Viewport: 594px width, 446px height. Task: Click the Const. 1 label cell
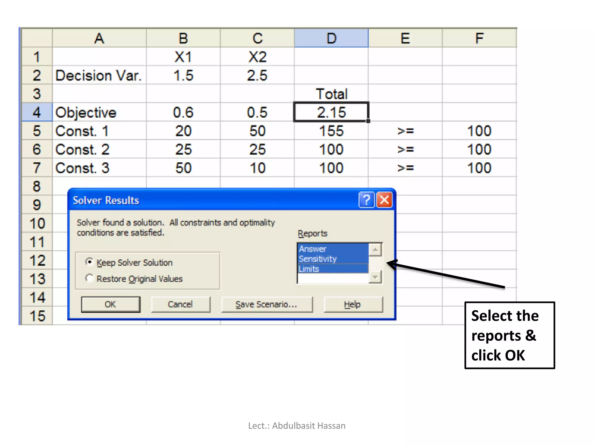pyautogui.click(x=99, y=131)
